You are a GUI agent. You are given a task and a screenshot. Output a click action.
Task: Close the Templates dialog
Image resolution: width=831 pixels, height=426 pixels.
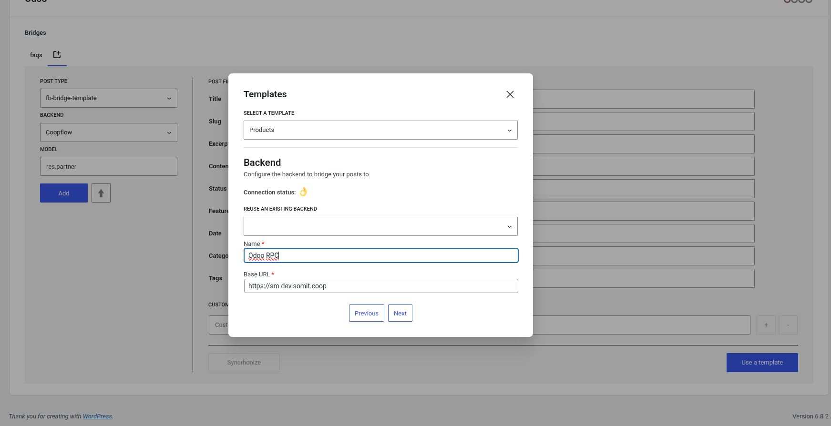point(510,94)
